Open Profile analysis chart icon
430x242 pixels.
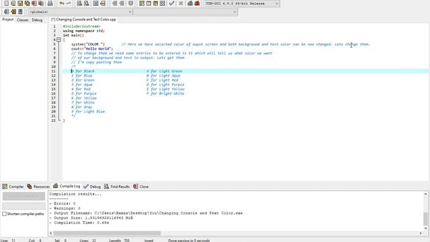pyautogui.click(x=190, y=3)
